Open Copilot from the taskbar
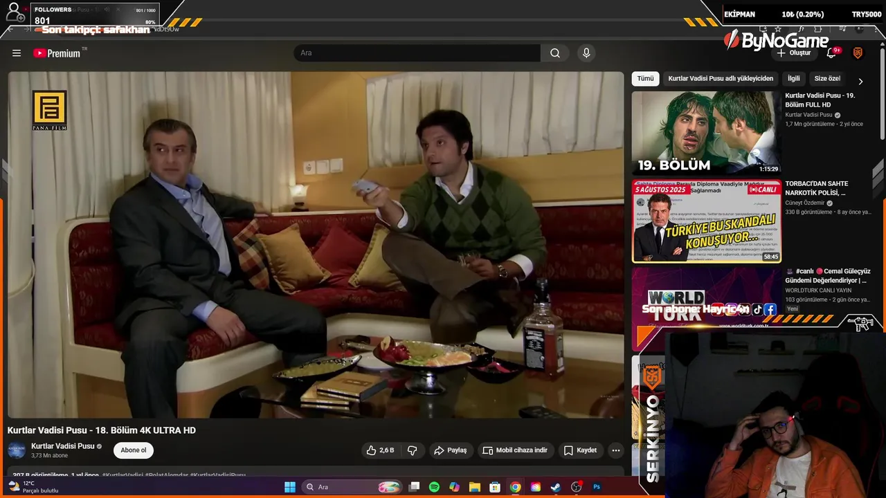 click(x=454, y=487)
